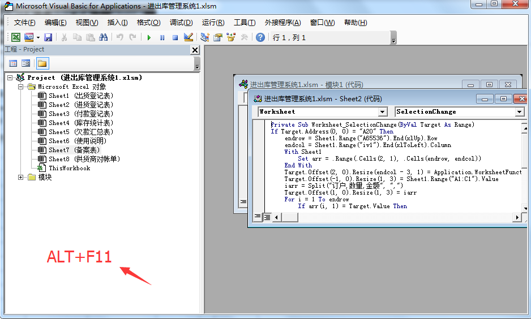Click the horizontal scrollbar thumb in code window

[x=289, y=217]
